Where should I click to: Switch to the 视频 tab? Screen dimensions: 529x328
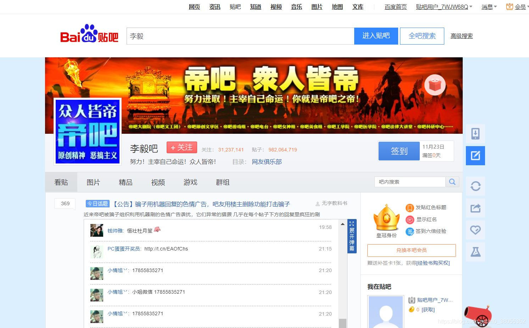coord(158,182)
